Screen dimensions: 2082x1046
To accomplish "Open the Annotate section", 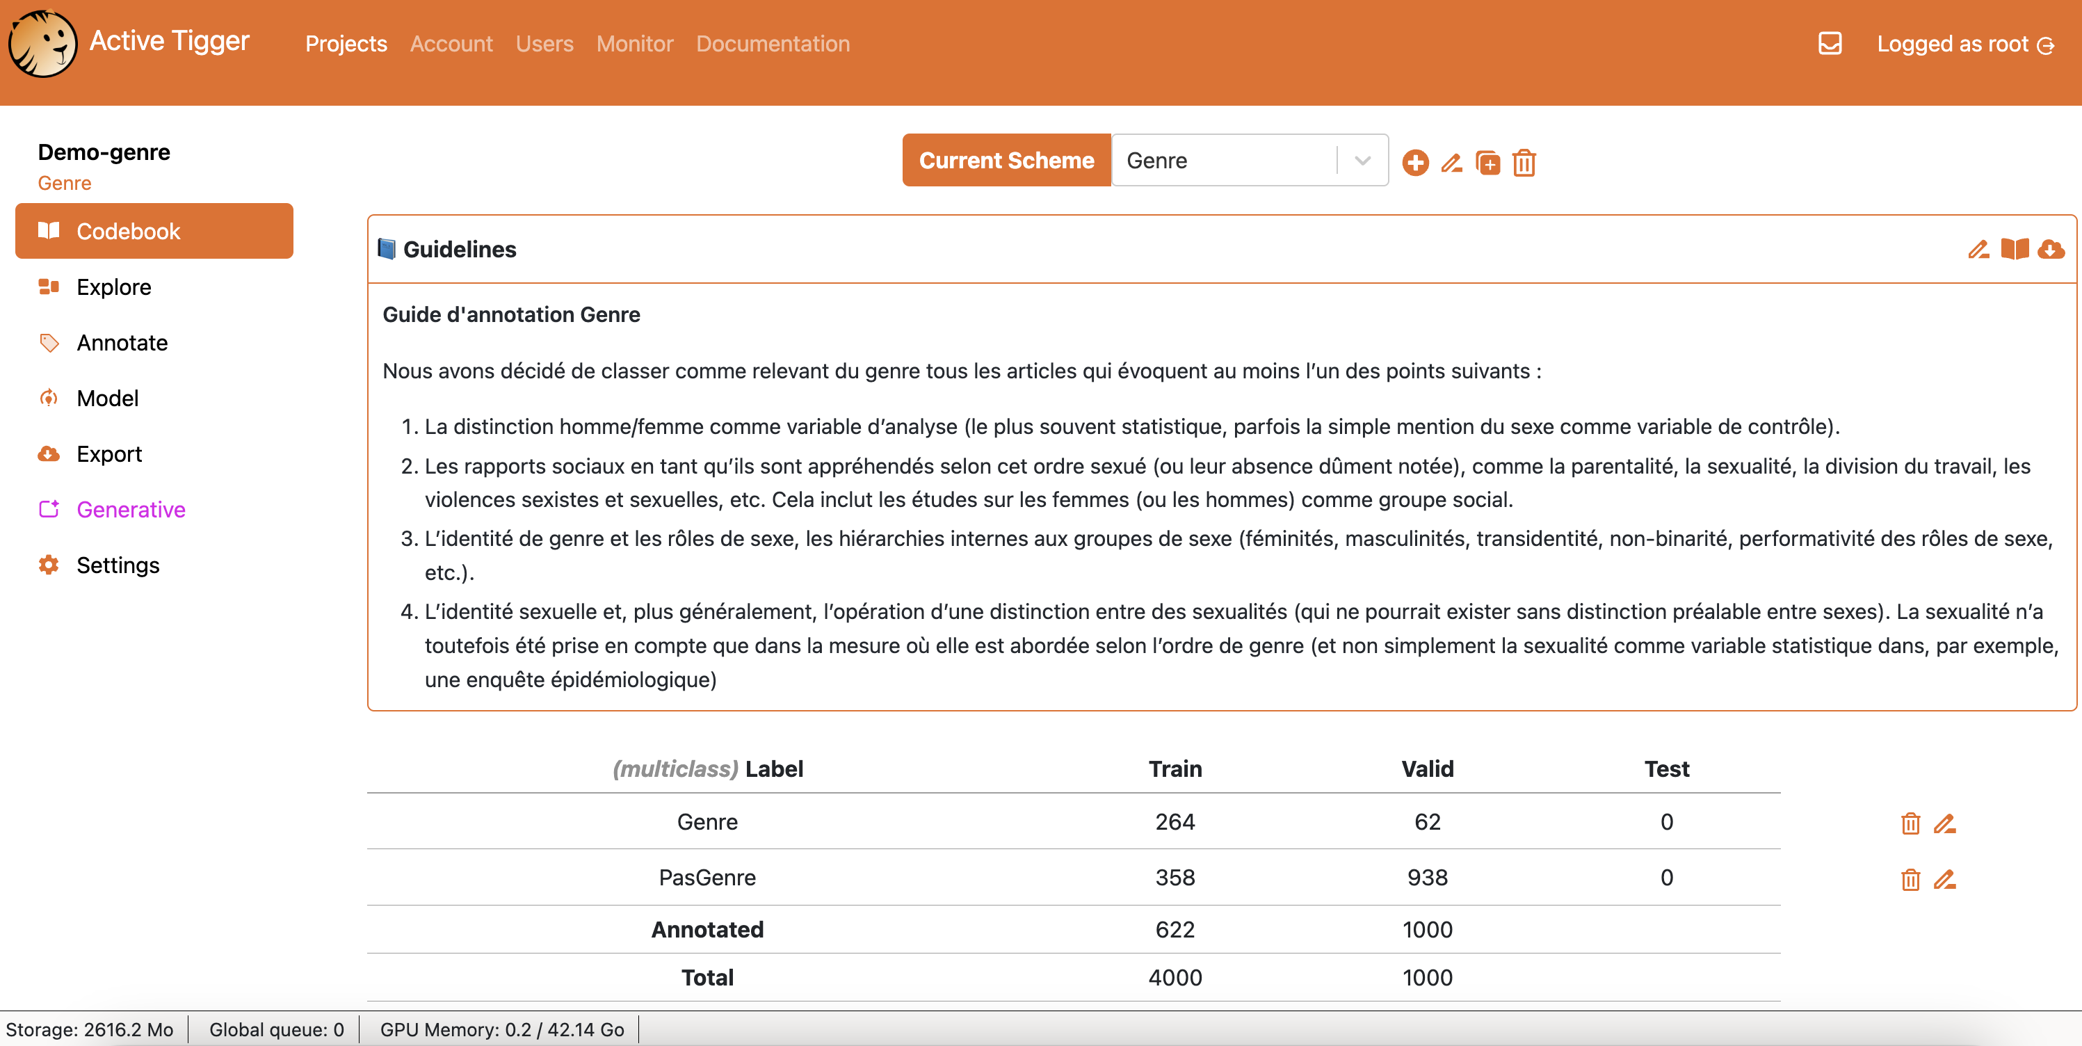I will click(x=154, y=343).
